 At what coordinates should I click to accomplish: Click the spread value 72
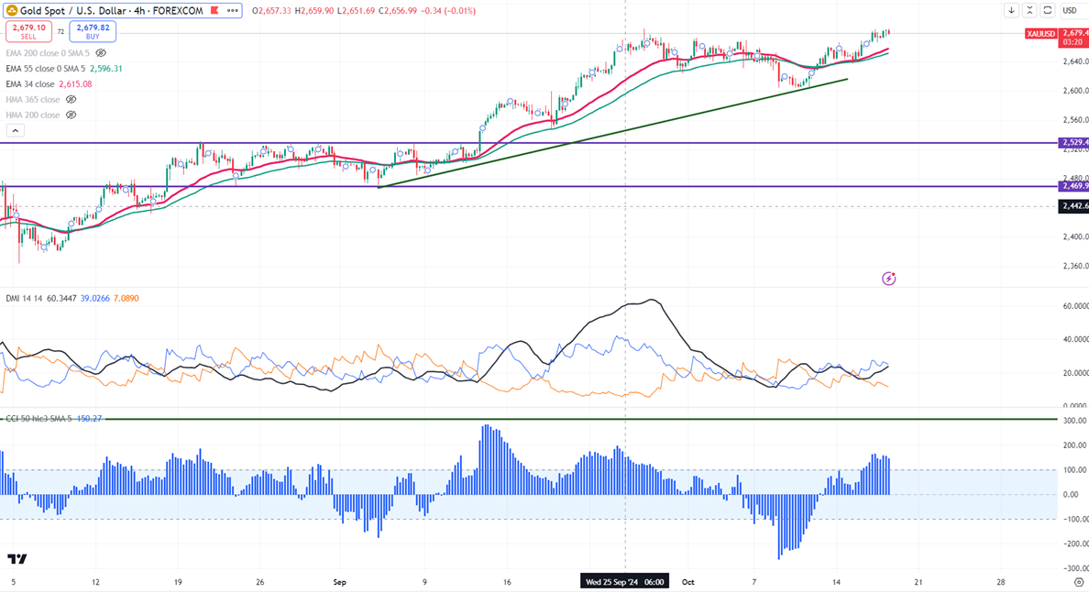coord(60,31)
